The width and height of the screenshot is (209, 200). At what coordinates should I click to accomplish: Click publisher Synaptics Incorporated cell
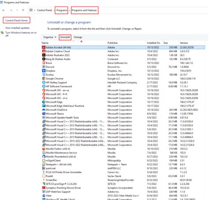[x=120, y=188]
